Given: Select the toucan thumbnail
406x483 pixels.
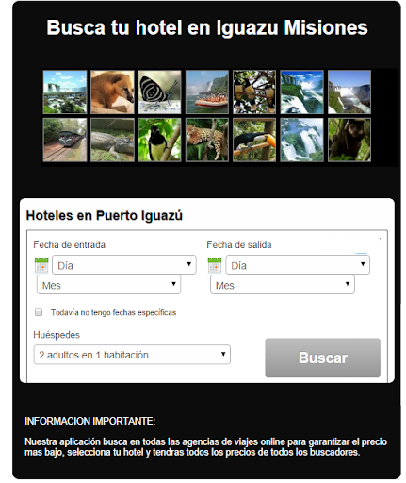Looking at the screenshot, I should point(254,140).
